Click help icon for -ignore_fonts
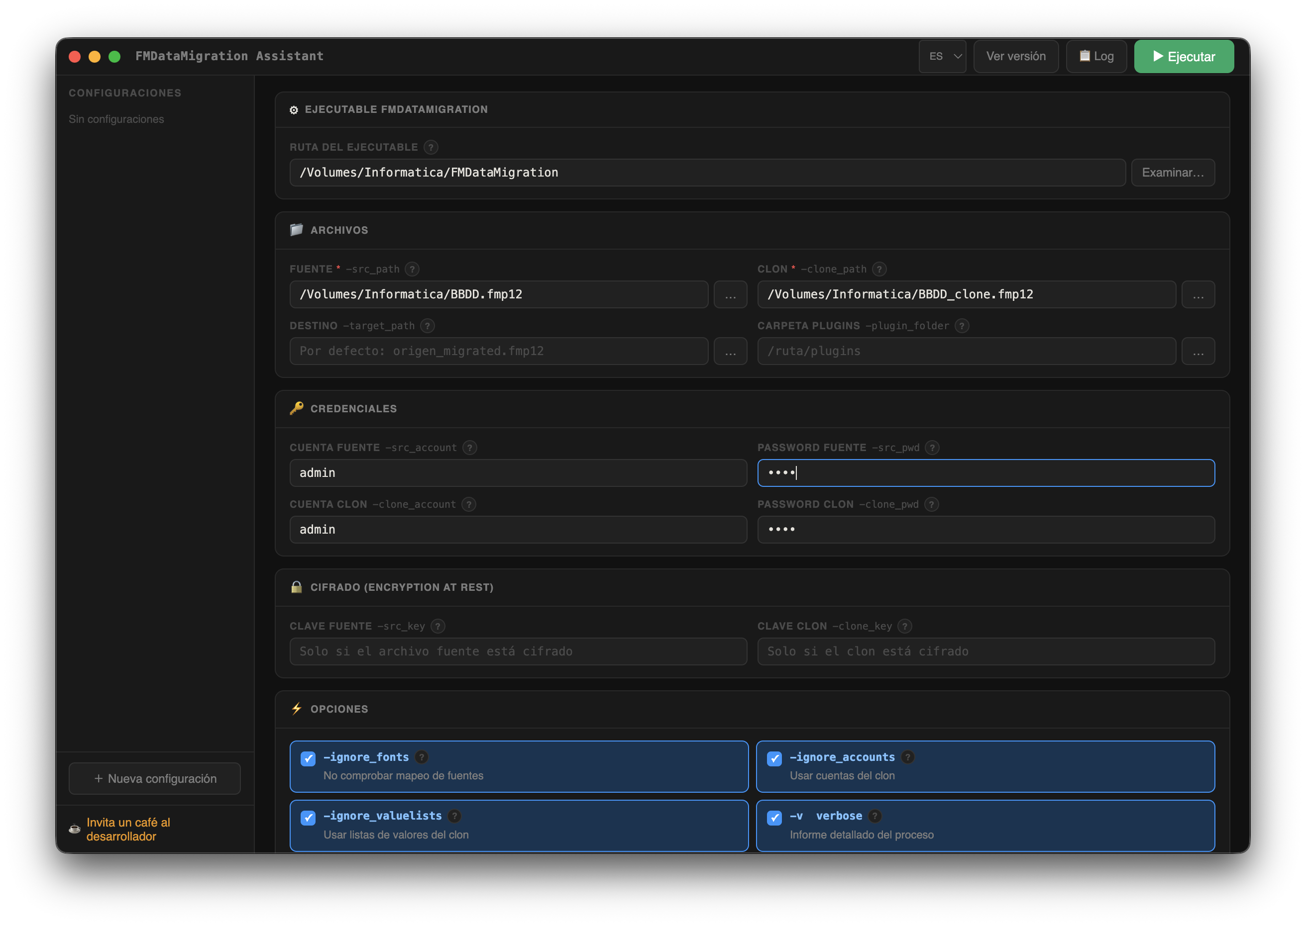The image size is (1306, 927). pyautogui.click(x=422, y=757)
